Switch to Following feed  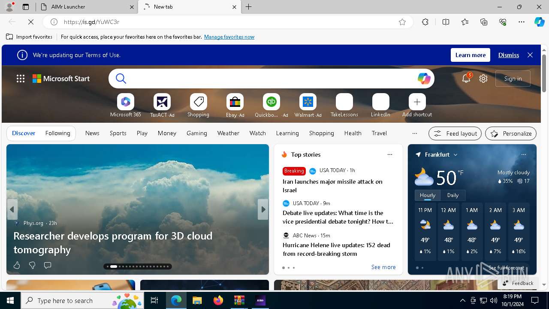[x=57, y=133]
